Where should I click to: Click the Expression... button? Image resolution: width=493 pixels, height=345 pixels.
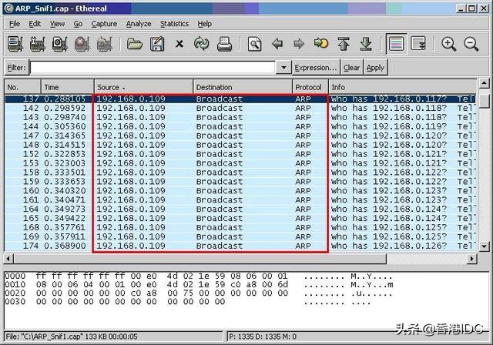coord(316,68)
